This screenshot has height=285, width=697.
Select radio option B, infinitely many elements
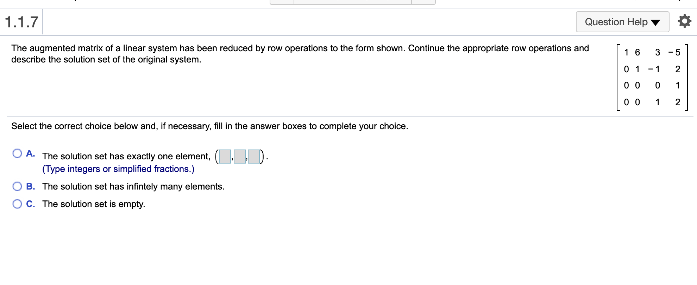click(x=17, y=186)
